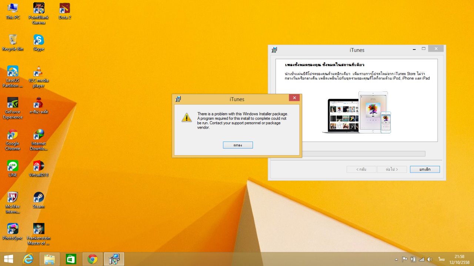Click the Skype desktop shortcut
The height and width of the screenshot is (266, 474).
[x=39, y=42]
